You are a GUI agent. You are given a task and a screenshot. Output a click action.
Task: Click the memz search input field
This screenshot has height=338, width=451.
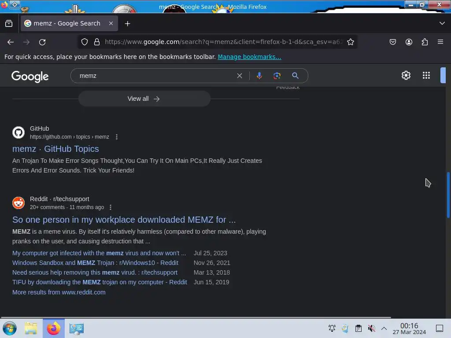(155, 76)
